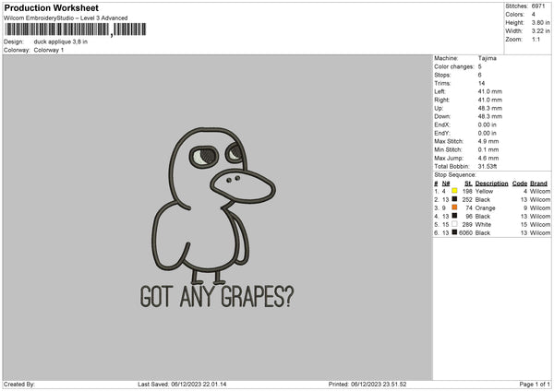Viewport: 554px width, 391px height.
Task: Click the 'Orange' description in stop 3
Action: [x=485, y=208]
